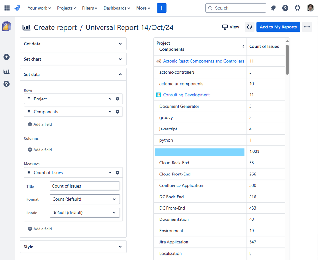The image size is (318, 260).
Task: Open the sidebar help question icon
Action: (x=6, y=84)
